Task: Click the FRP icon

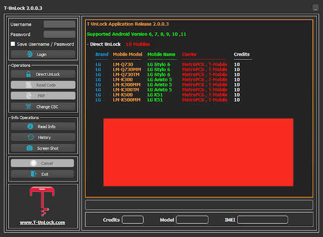Action: click(x=29, y=96)
